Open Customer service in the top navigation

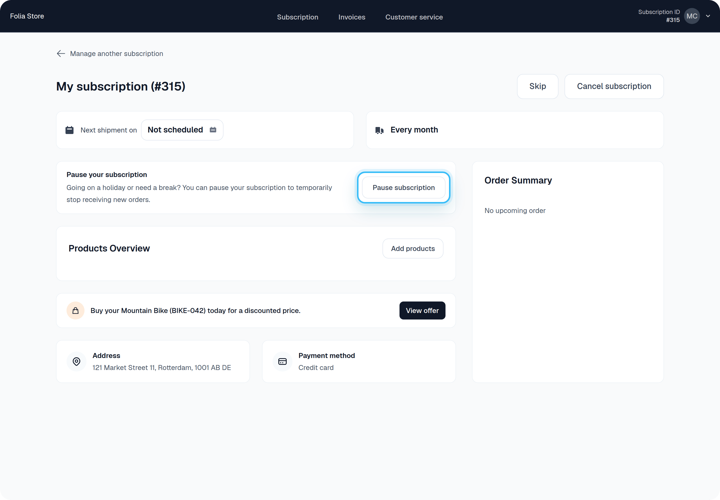pos(414,17)
